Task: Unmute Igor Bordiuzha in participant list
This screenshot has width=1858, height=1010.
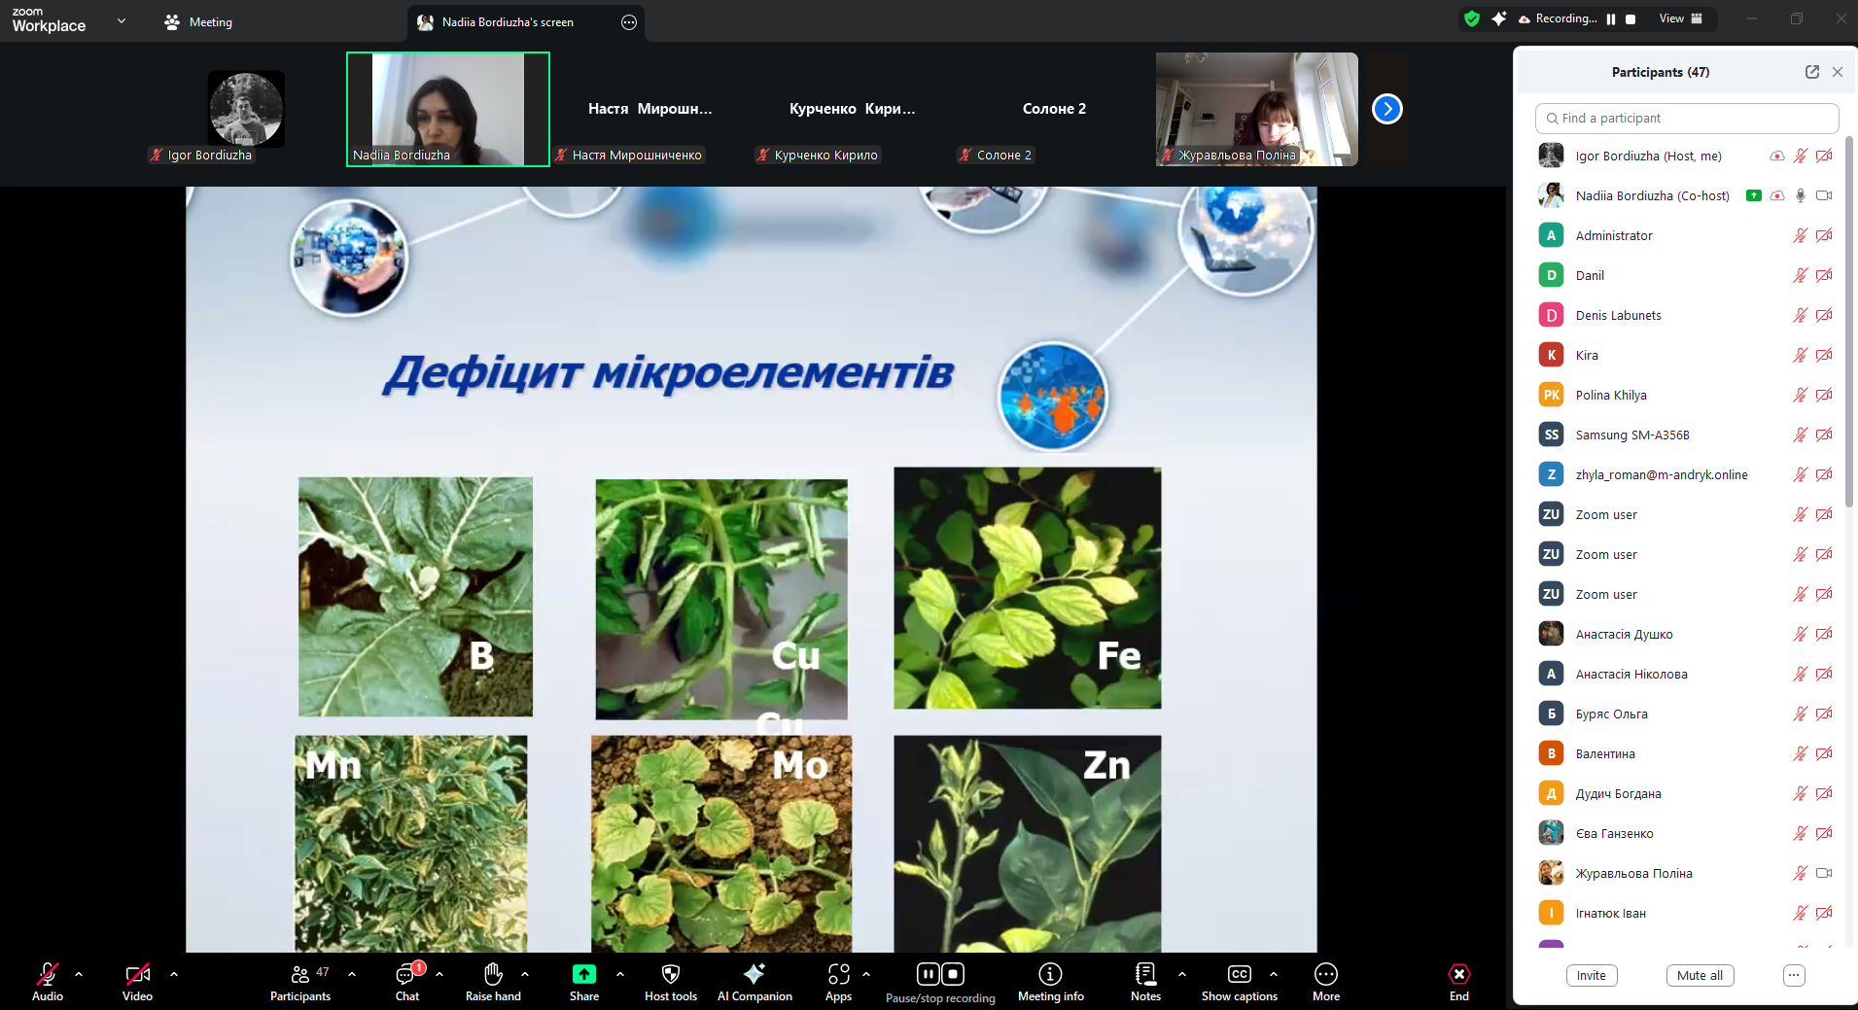Action: coord(1801,156)
